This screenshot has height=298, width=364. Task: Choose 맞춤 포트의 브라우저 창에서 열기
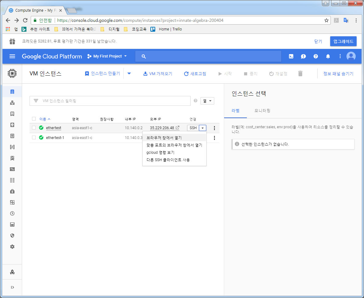coord(174,145)
